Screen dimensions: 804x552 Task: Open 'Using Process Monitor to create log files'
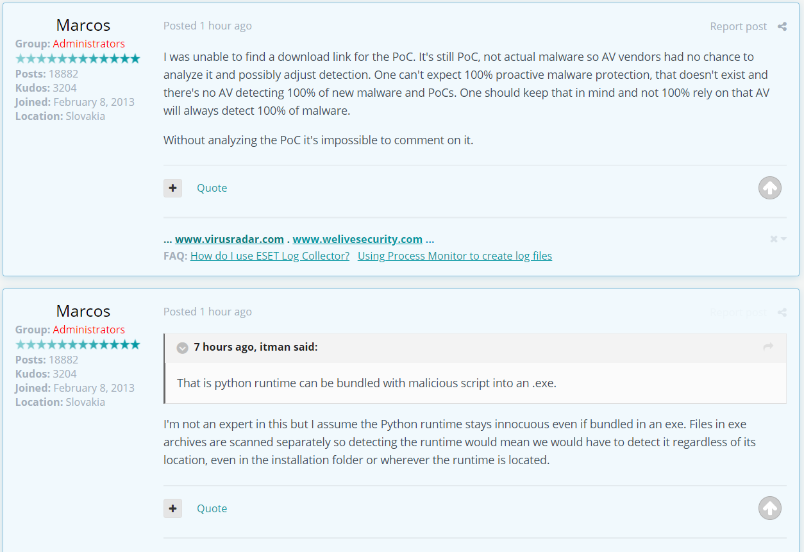click(455, 256)
